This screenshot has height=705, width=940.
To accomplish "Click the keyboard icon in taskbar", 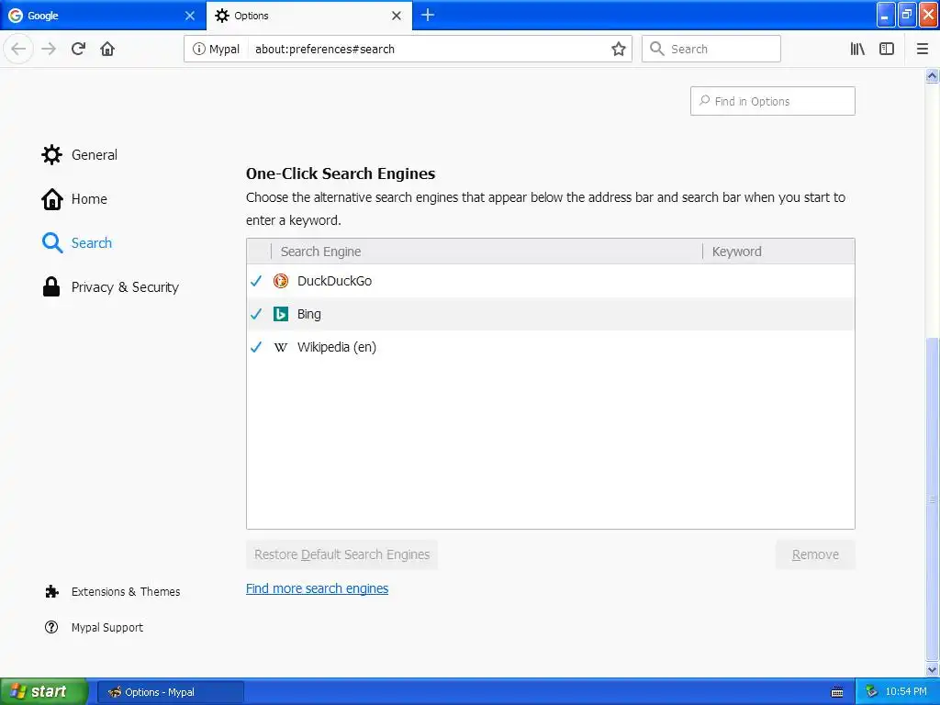I will (x=837, y=692).
